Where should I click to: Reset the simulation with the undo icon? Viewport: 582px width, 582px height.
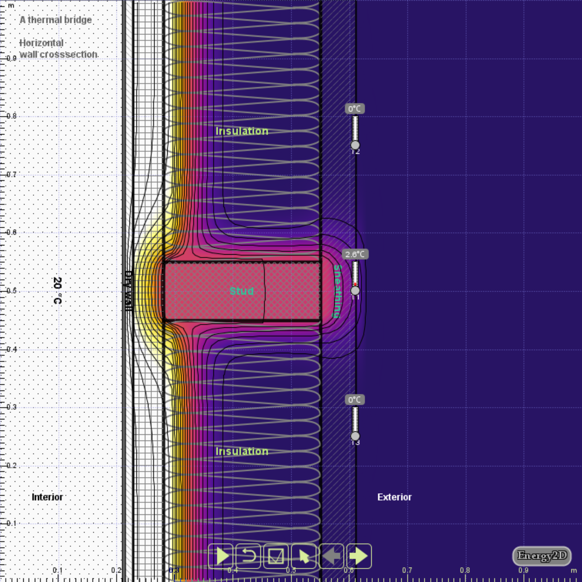point(248,556)
